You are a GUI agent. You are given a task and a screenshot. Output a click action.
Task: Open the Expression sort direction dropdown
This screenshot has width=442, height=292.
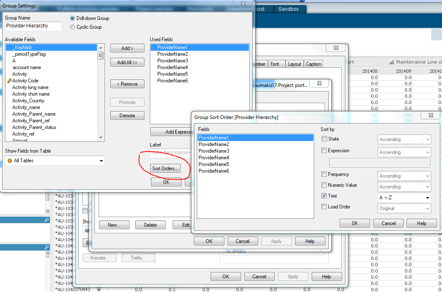tap(404, 152)
